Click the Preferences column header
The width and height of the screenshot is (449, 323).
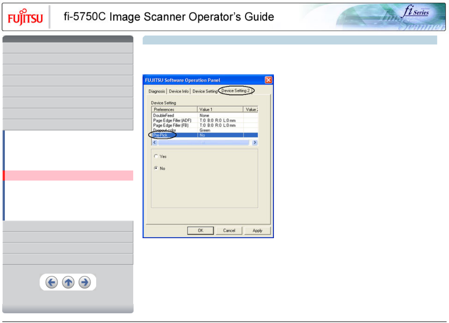click(x=174, y=110)
